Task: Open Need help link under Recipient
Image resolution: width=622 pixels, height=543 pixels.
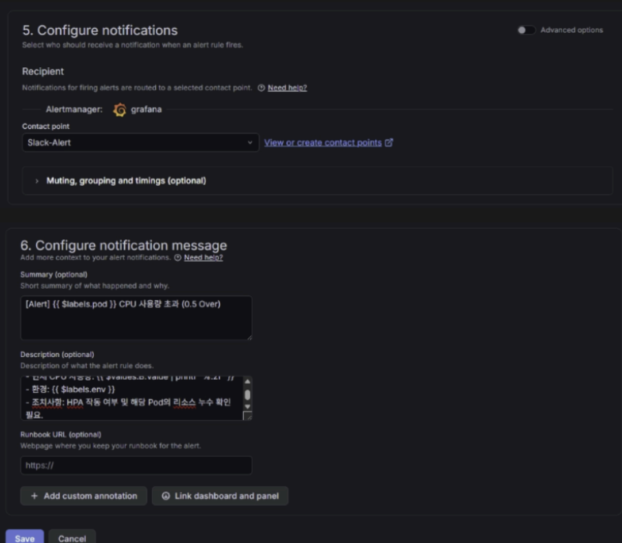Action: pyautogui.click(x=287, y=88)
